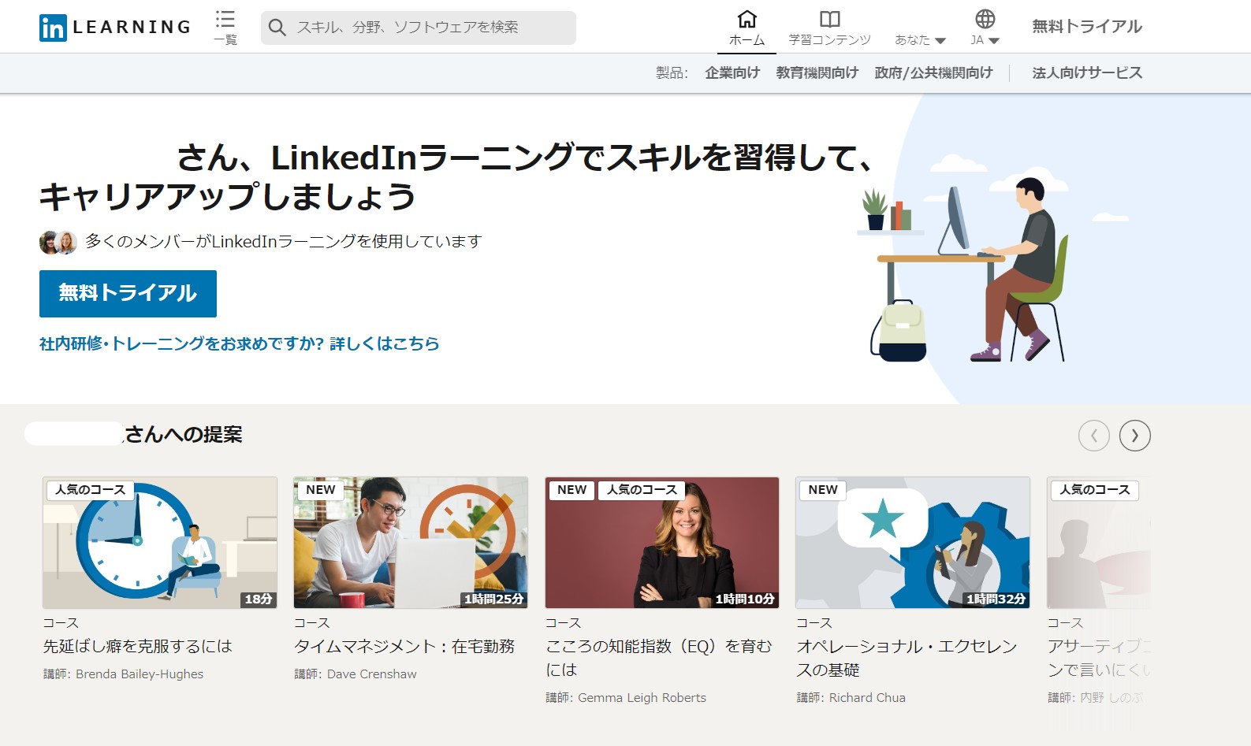Image resolution: width=1251 pixels, height=746 pixels.
Task: Click course title こころの知能指数(EQ)を育むには
Action: click(x=659, y=658)
